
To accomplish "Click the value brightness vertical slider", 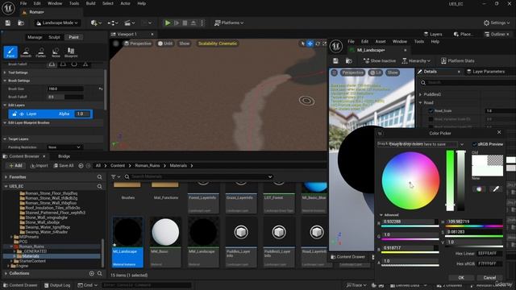I will (x=461, y=180).
